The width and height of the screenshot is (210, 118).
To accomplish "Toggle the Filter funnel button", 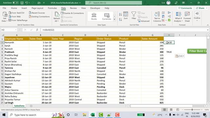I will [134, 15].
